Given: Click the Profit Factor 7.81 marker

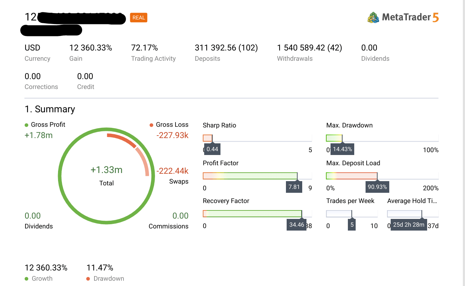Looking at the screenshot, I should [294, 187].
